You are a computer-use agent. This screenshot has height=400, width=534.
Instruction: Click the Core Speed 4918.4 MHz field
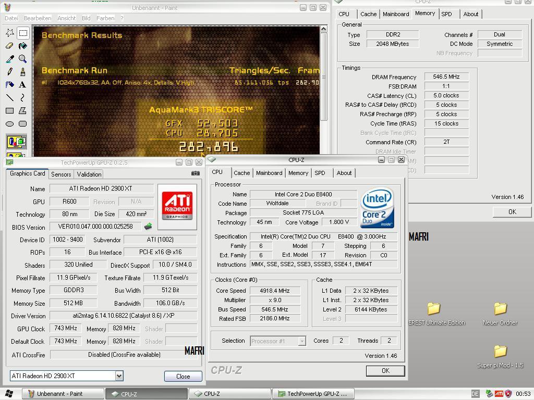pos(275,291)
